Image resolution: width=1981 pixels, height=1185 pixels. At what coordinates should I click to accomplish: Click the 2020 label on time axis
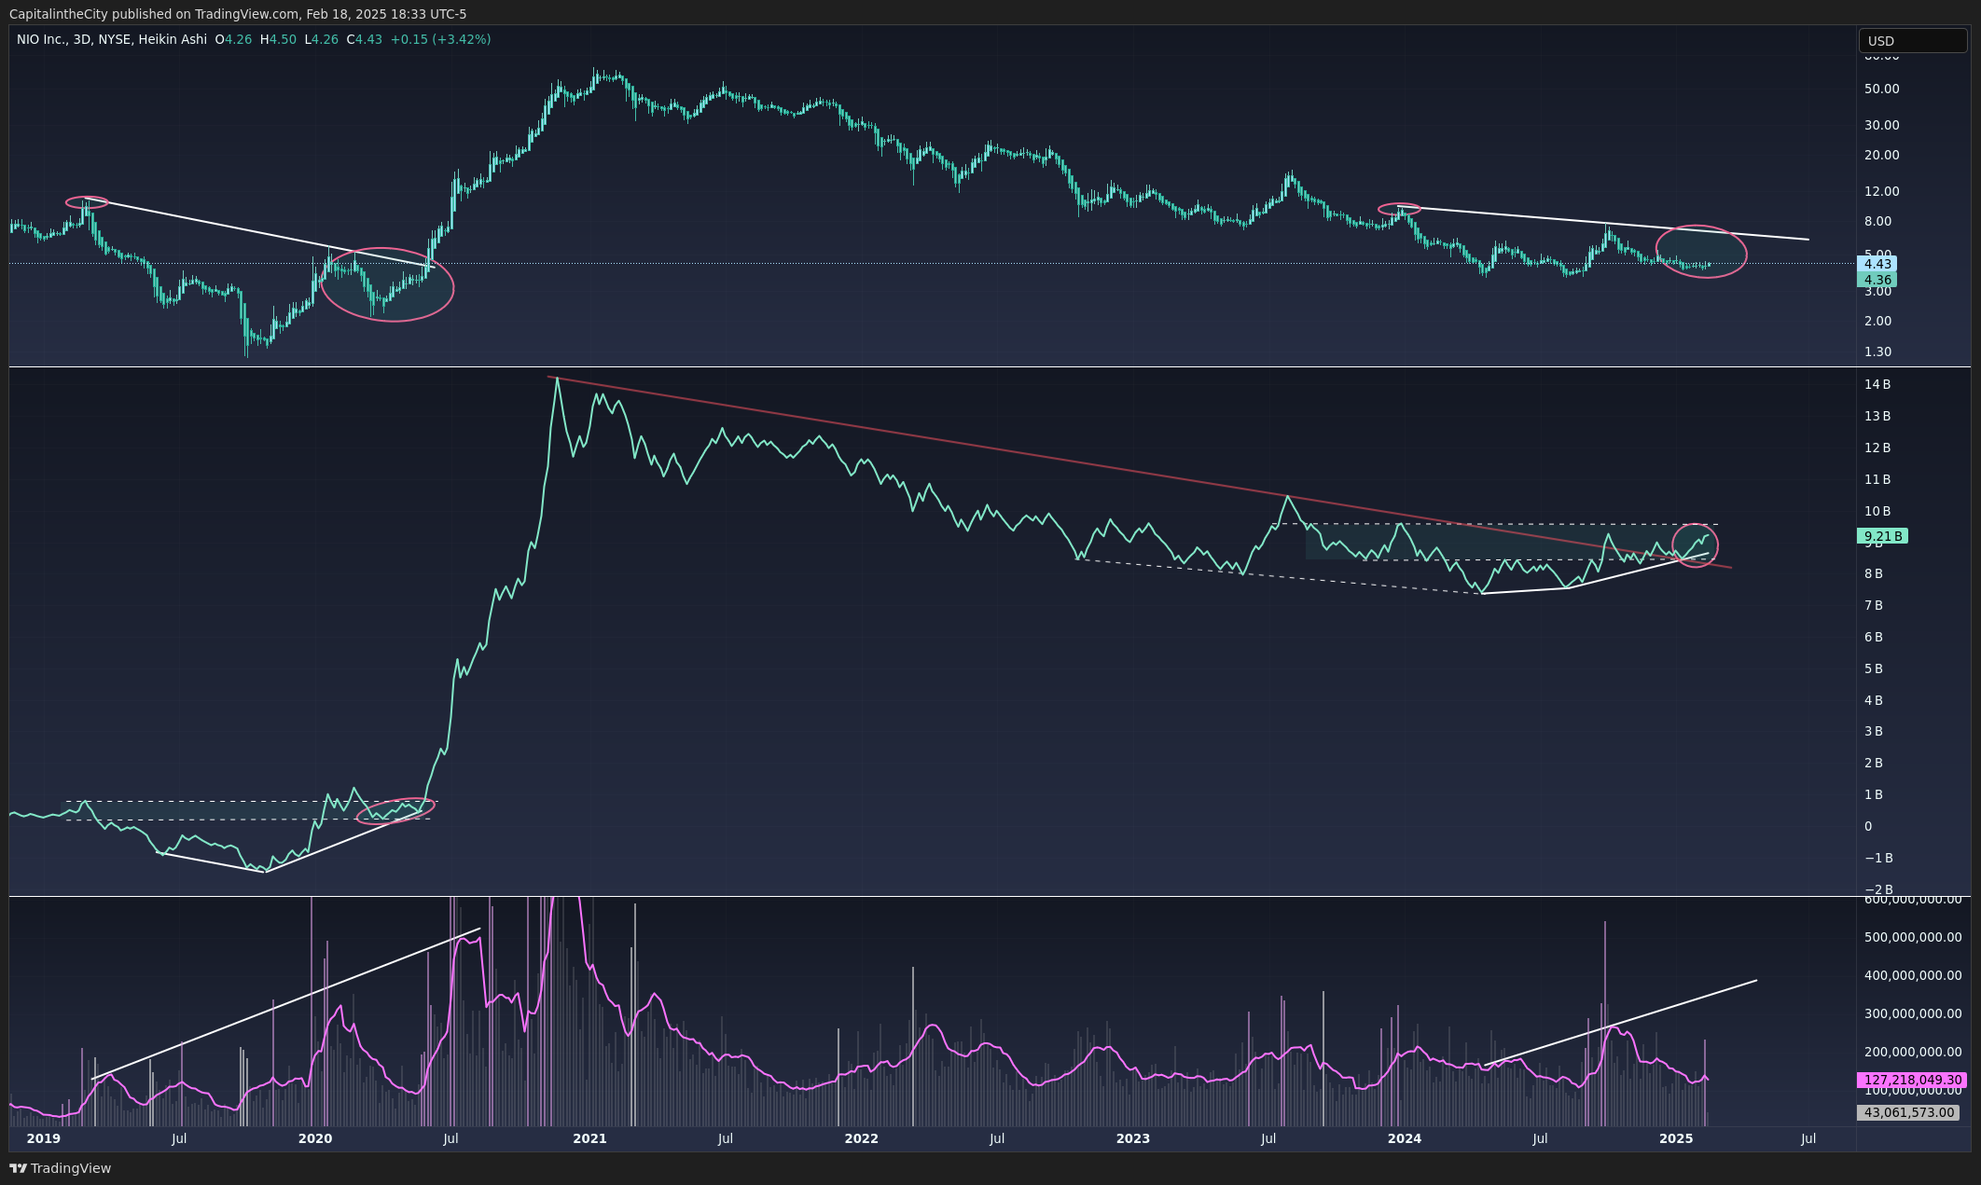(315, 1138)
